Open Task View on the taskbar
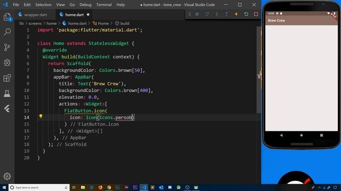This screenshot has width=341, height=191. coord(74,187)
